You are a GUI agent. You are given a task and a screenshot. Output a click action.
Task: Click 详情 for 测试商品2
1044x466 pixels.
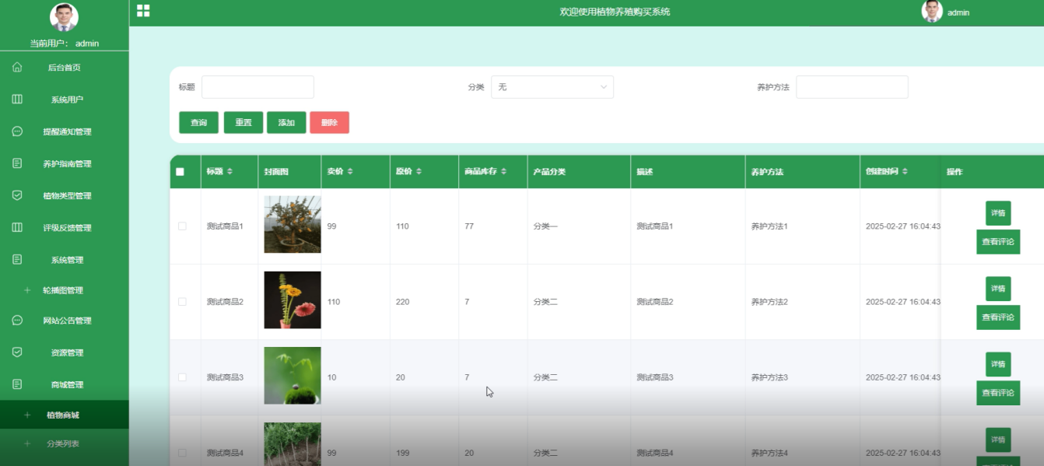coord(998,289)
